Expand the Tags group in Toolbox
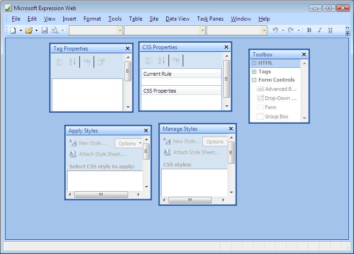This screenshot has width=354, height=254. [254, 72]
